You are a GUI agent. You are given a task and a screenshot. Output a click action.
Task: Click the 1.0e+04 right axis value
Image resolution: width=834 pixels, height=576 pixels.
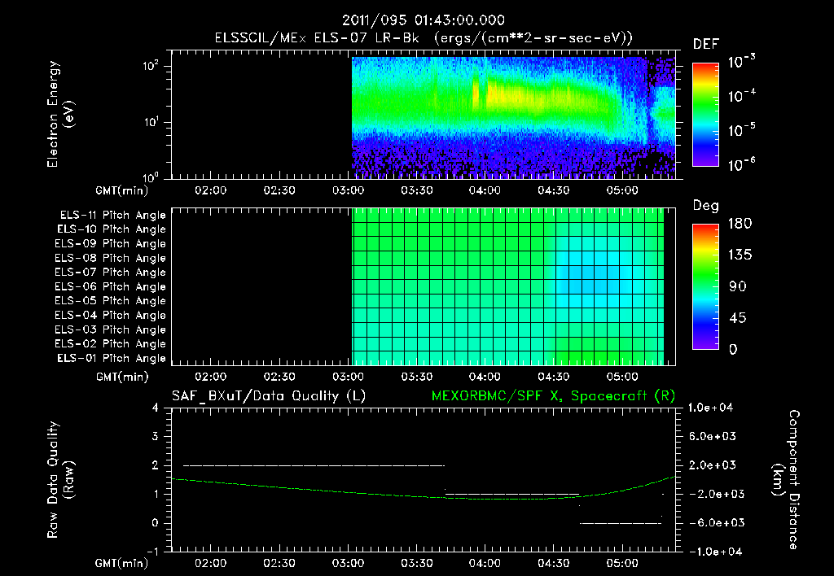(x=710, y=408)
